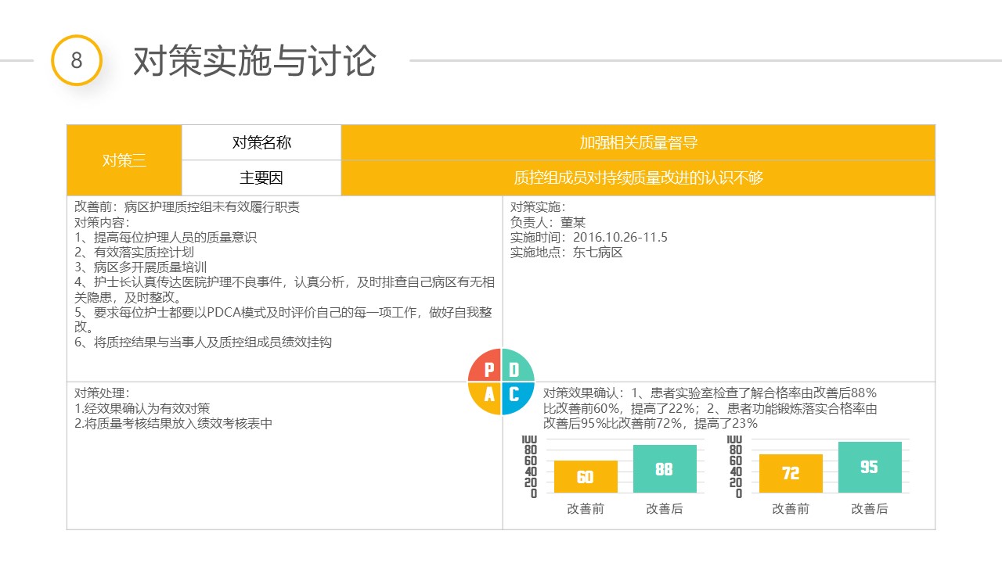Click the yellow A quadrant of PDCA
The height and width of the screenshot is (563, 1002).
tap(485, 398)
